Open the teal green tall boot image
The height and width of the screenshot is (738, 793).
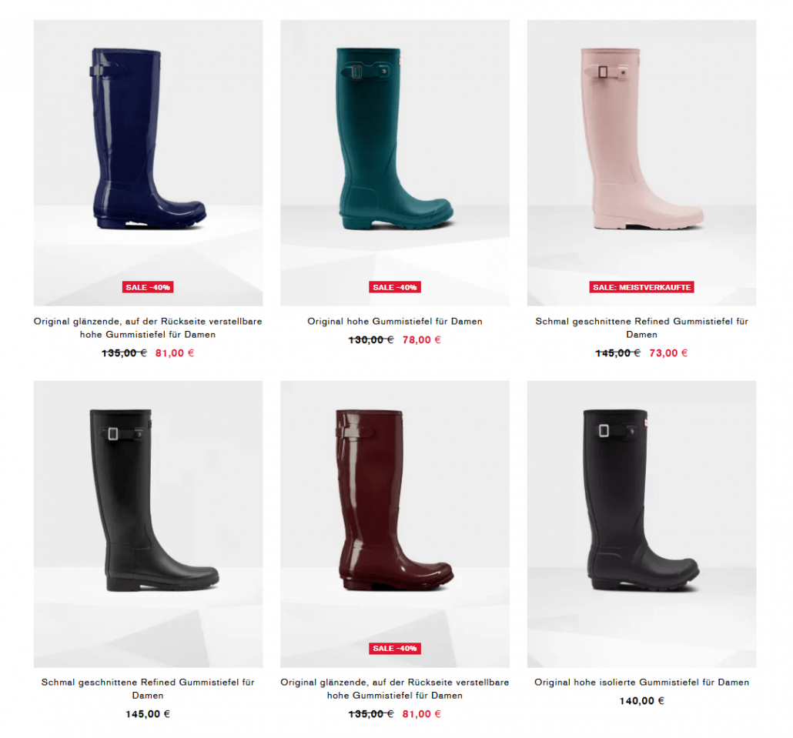click(x=395, y=163)
